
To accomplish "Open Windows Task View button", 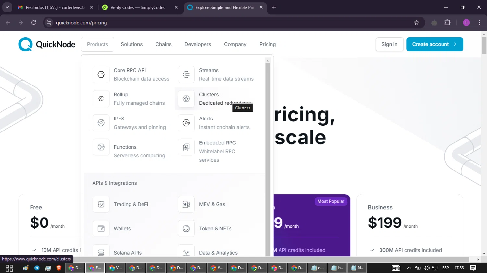I will [x=9, y=268].
